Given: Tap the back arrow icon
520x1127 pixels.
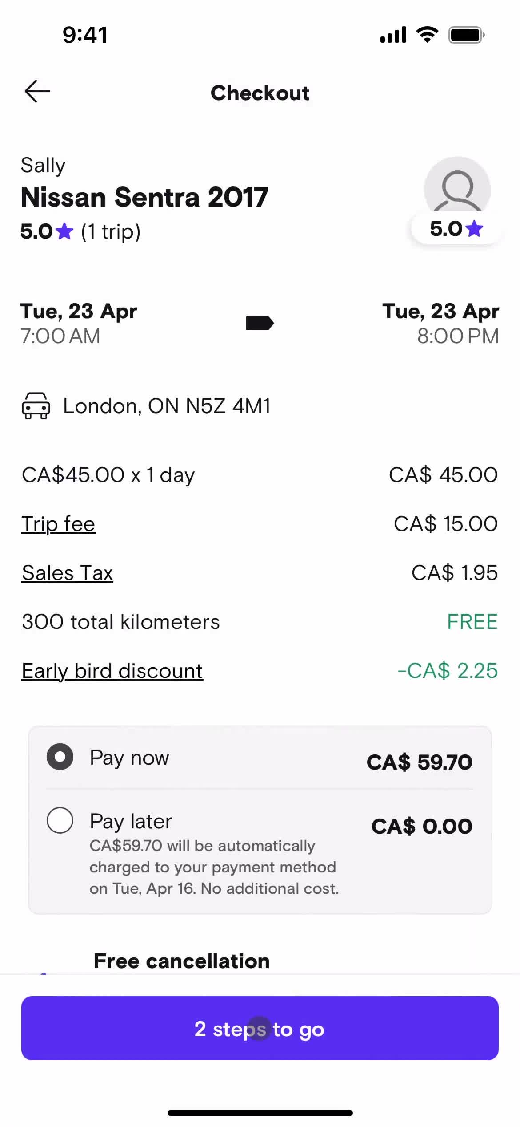Looking at the screenshot, I should click(x=37, y=92).
